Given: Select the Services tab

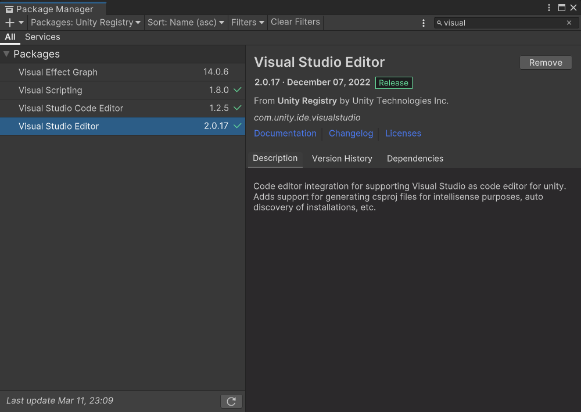Looking at the screenshot, I should point(42,37).
